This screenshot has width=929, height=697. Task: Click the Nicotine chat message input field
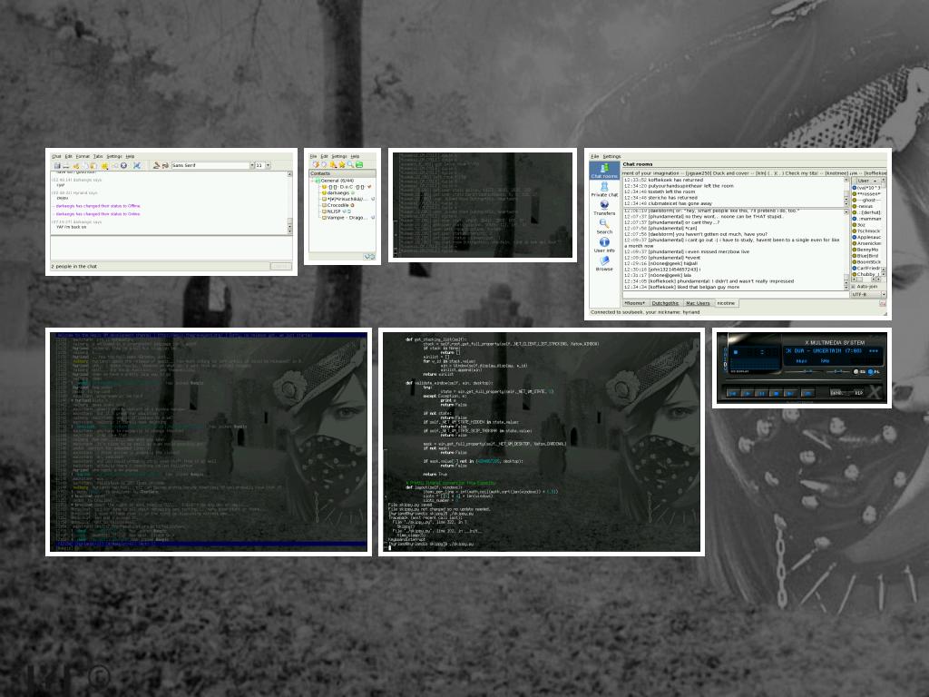737,294
